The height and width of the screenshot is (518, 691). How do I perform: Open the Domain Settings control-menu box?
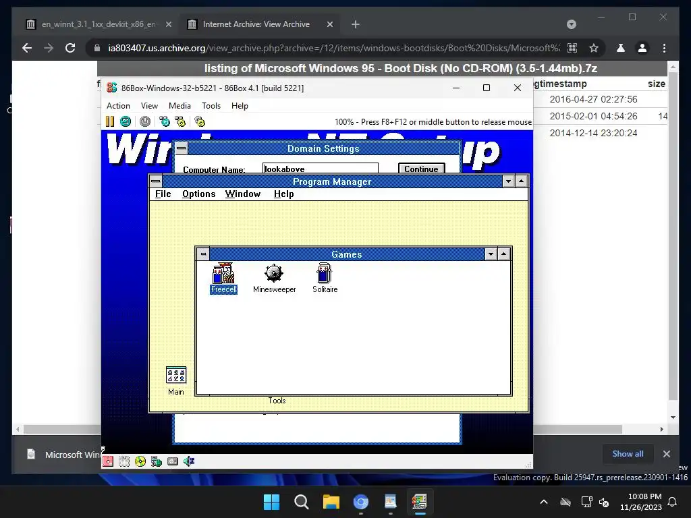click(x=181, y=148)
